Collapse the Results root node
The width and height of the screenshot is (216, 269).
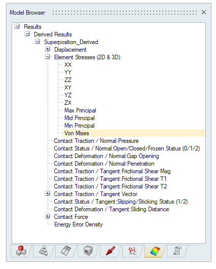pos(17,26)
